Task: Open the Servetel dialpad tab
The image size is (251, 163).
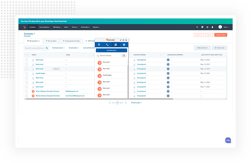Action: 99,45
